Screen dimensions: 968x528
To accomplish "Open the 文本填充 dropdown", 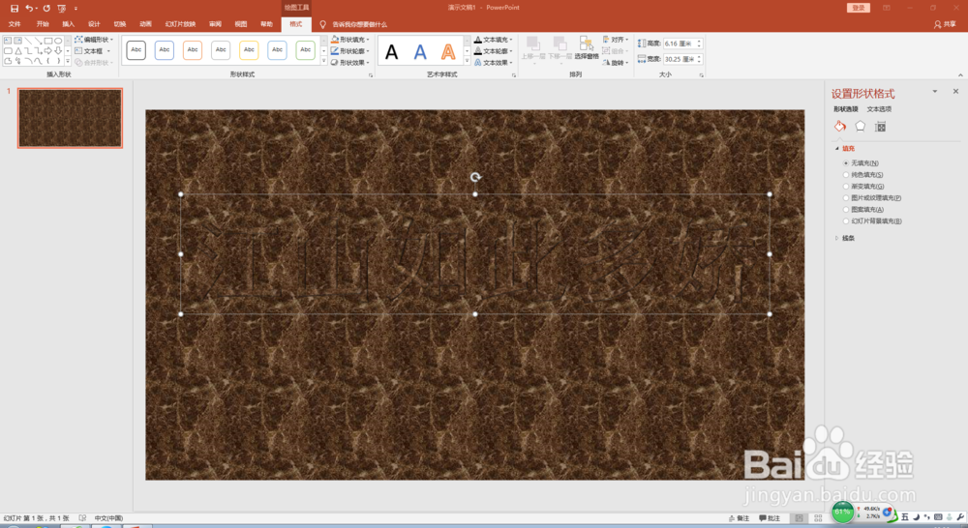I will click(494, 40).
